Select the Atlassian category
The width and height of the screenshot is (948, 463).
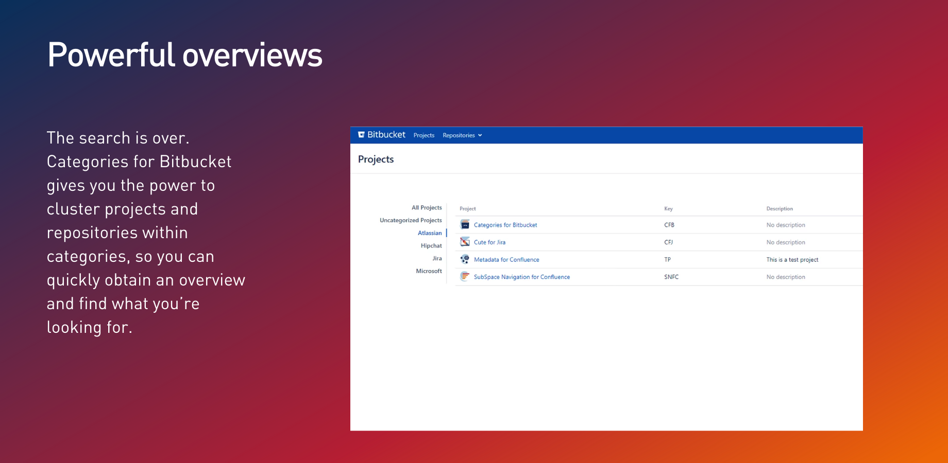point(430,233)
